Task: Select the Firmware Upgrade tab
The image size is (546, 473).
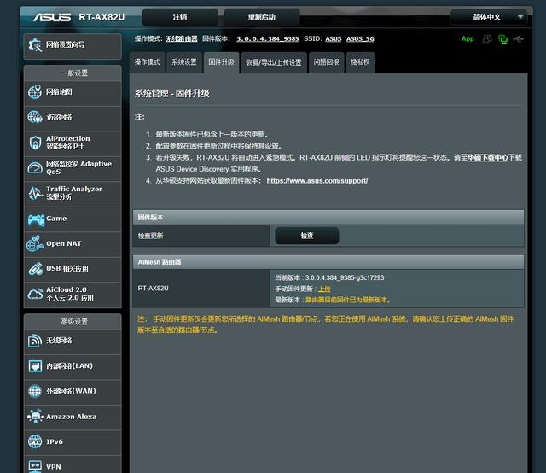Action: [222, 62]
